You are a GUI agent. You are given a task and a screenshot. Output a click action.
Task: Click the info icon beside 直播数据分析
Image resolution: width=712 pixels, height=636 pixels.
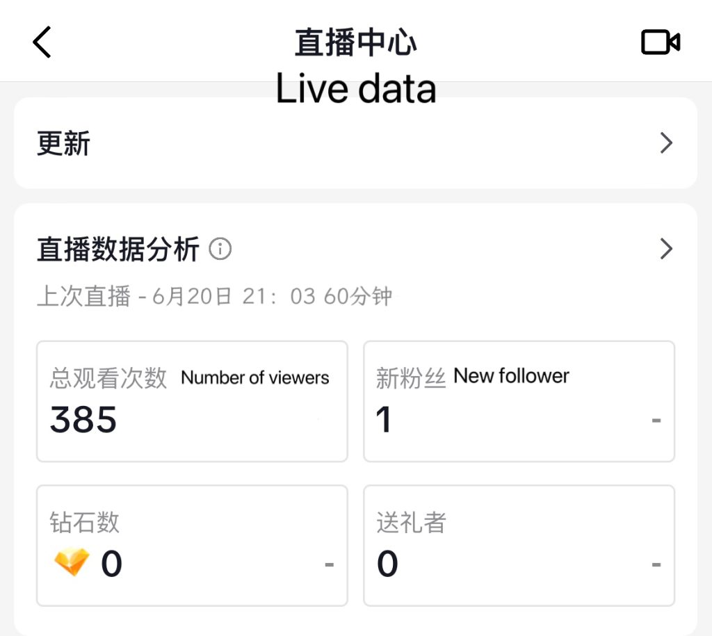(x=220, y=249)
